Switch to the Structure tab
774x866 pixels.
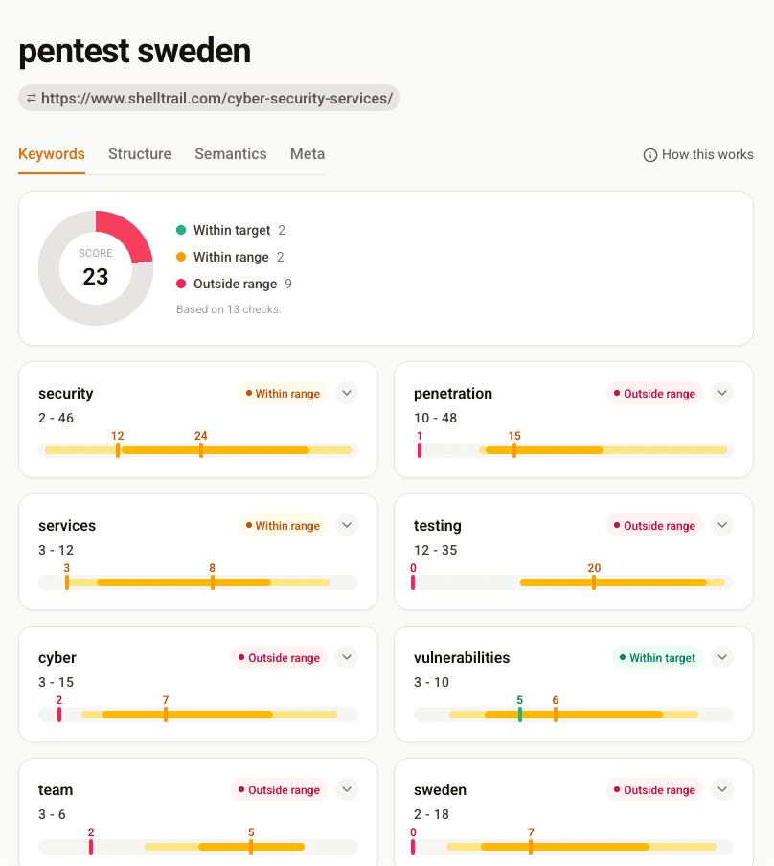click(x=140, y=153)
